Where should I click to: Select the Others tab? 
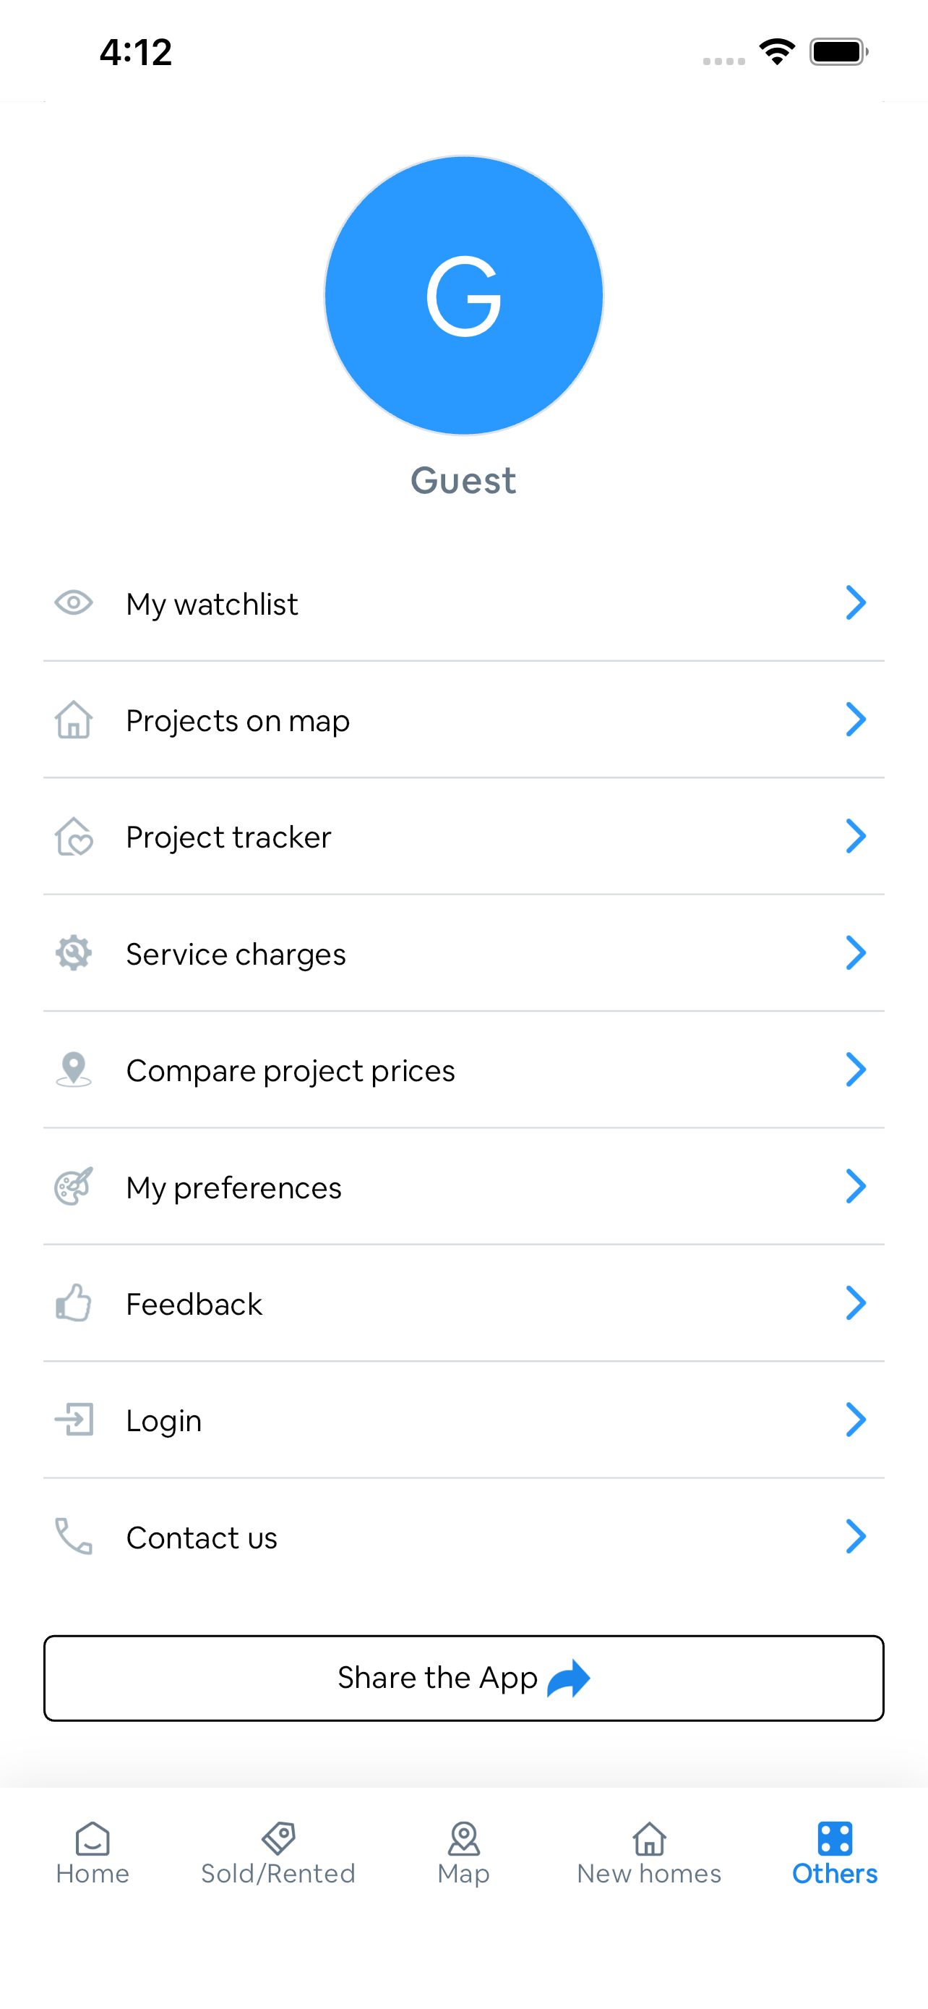(835, 1853)
